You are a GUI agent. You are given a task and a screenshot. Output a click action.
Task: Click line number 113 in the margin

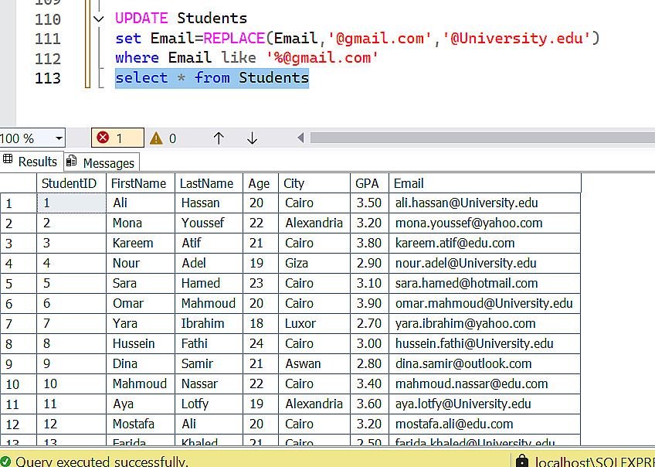coord(48,78)
